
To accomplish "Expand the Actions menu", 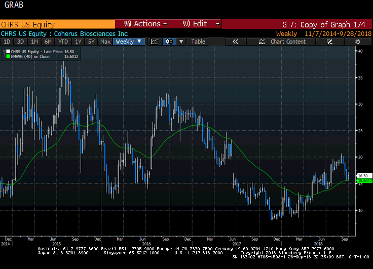I will pos(142,24).
